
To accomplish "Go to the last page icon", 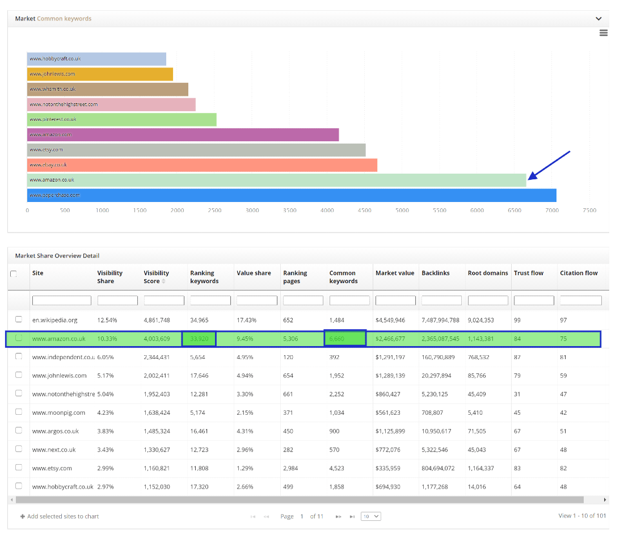I will click(352, 516).
